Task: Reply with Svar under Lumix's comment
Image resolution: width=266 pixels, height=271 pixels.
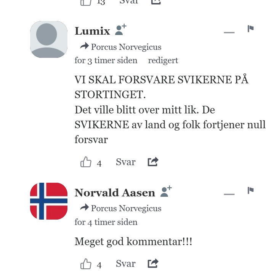Action: click(x=125, y=162)
